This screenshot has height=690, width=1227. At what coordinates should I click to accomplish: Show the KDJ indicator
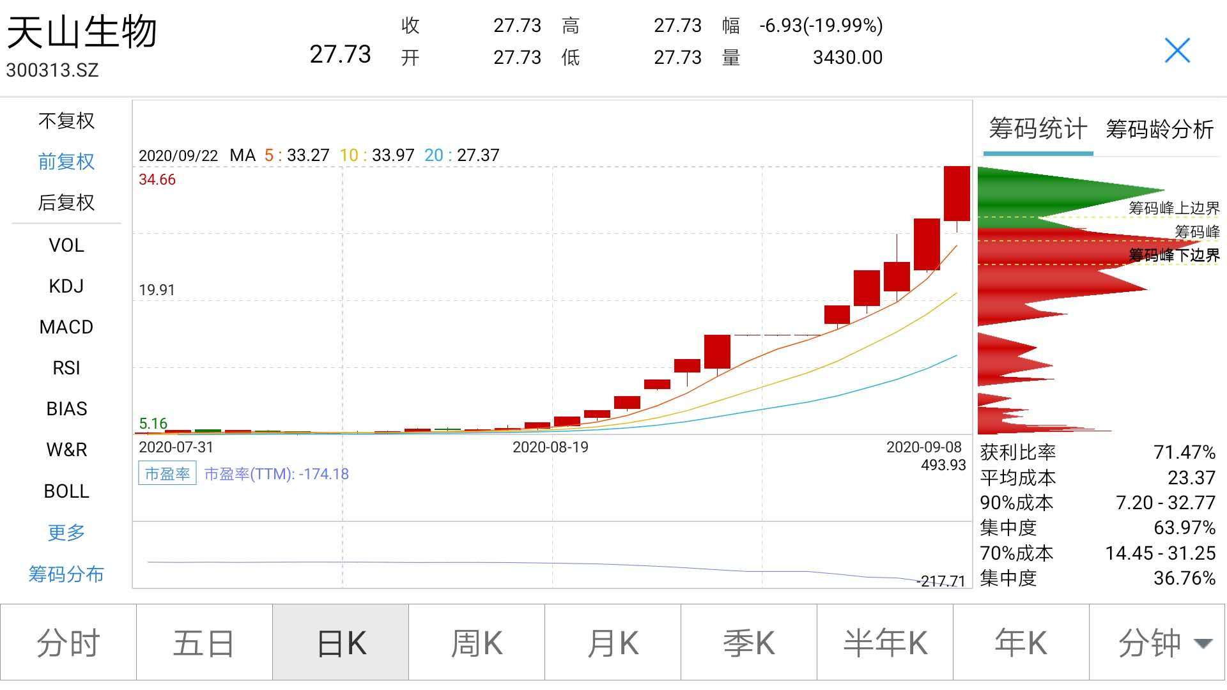(66, 286)
